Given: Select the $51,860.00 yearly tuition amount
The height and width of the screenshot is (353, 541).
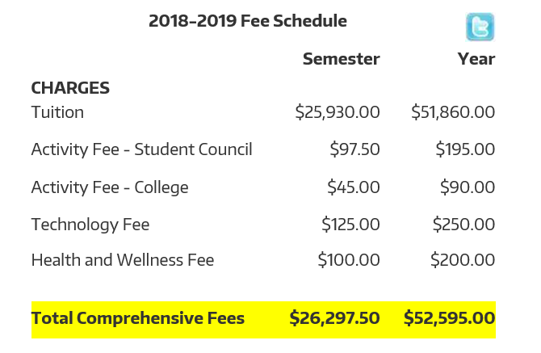Looking at the screenshot, I should pos(453,112).
